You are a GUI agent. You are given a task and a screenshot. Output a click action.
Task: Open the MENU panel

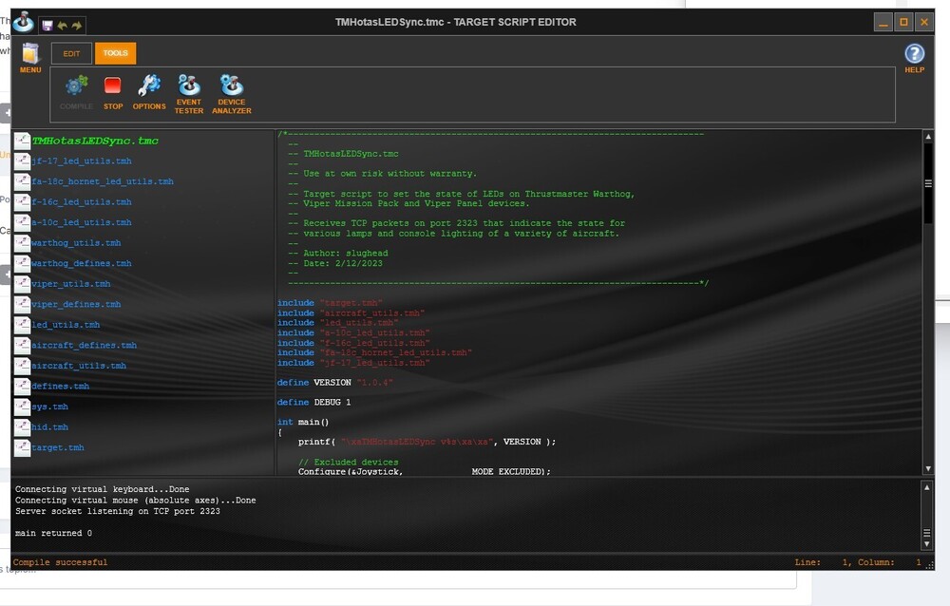(x=29, y=57)
